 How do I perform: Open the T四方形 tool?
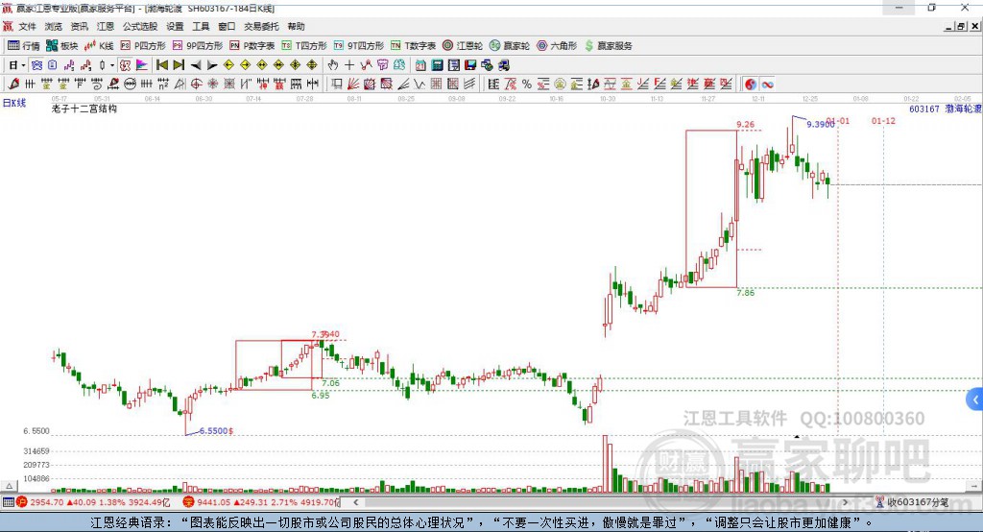coord(304,46)
